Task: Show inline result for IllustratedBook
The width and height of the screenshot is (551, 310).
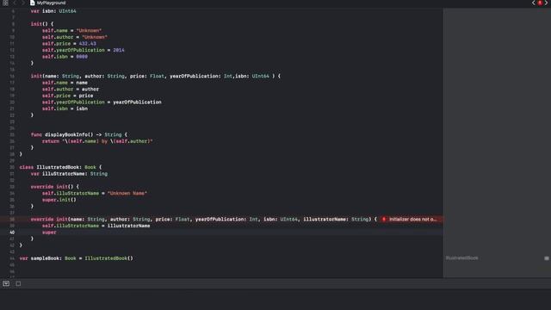Action: coord(547,258)
